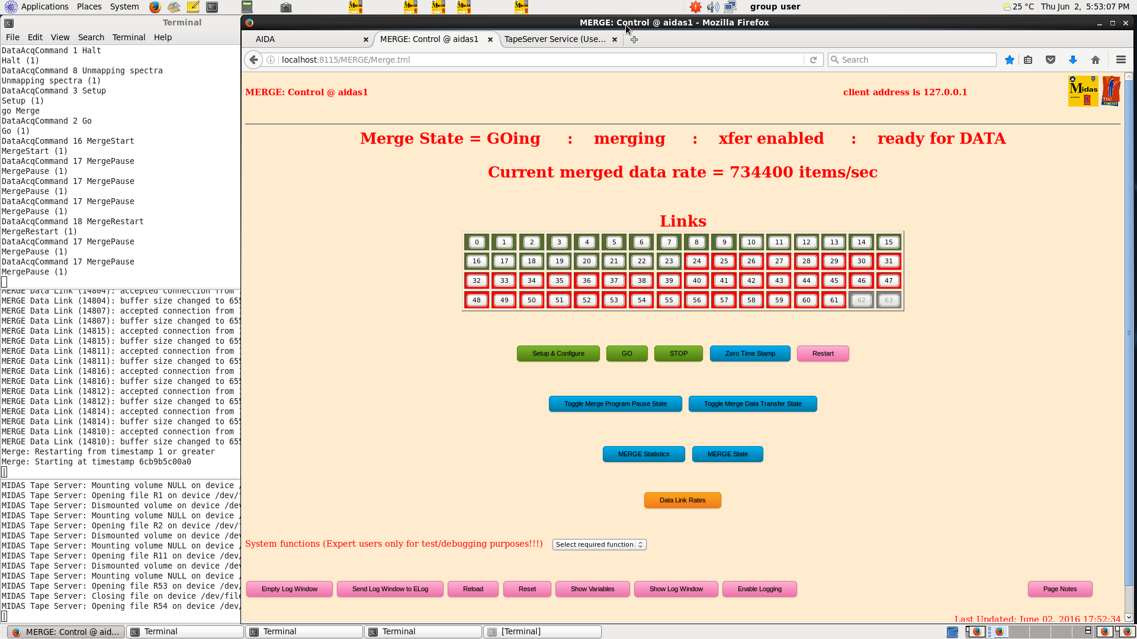Open the notes launcher in top panel
Viewport: 1137px width, 639px height.
(193, 7)
